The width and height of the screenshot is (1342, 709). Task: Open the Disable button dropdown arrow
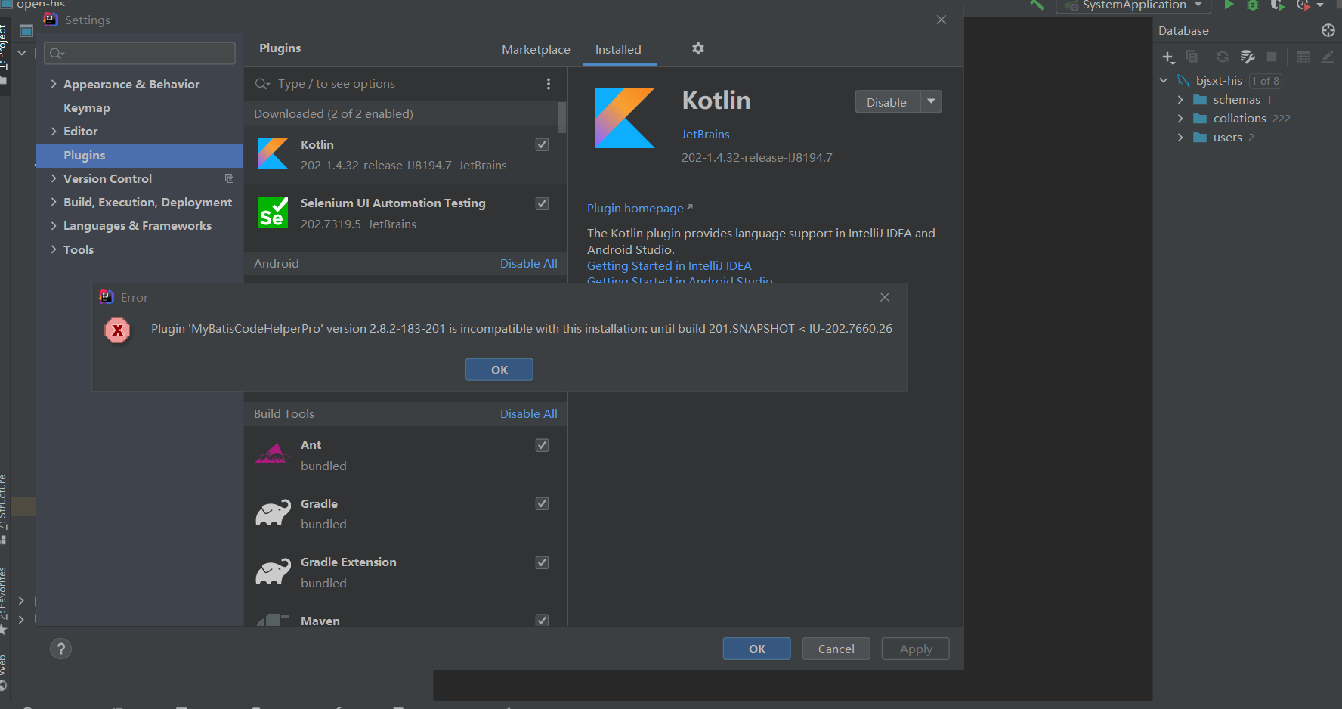931,101
